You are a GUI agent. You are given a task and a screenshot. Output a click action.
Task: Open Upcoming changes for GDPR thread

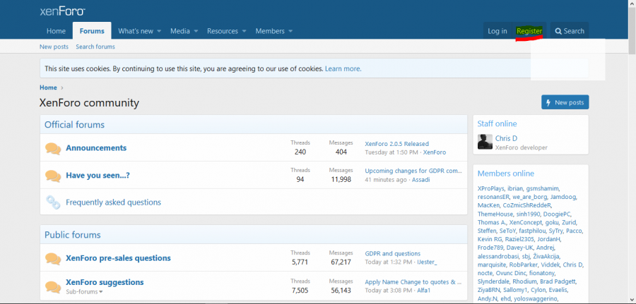[x=413, y=171]
